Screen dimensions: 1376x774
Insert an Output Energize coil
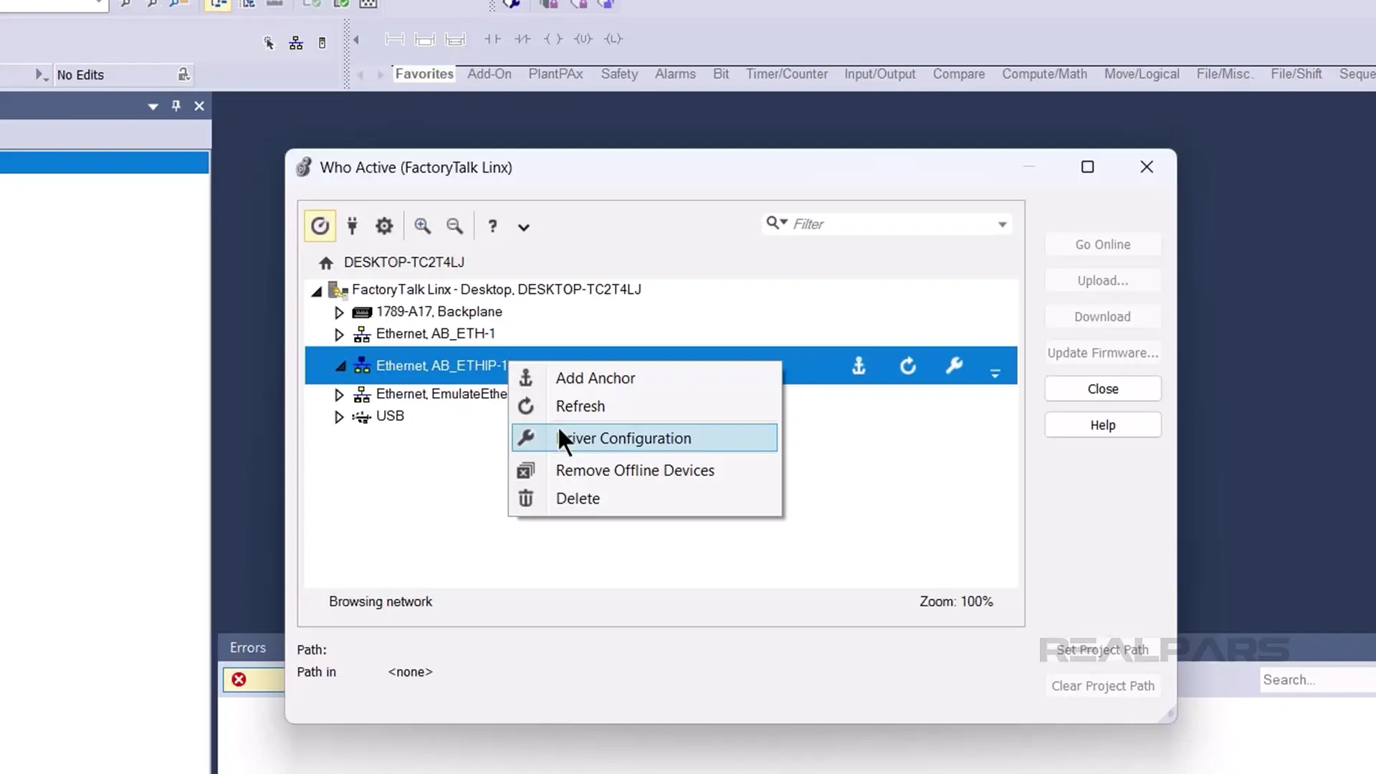click(x=553, y=39)
